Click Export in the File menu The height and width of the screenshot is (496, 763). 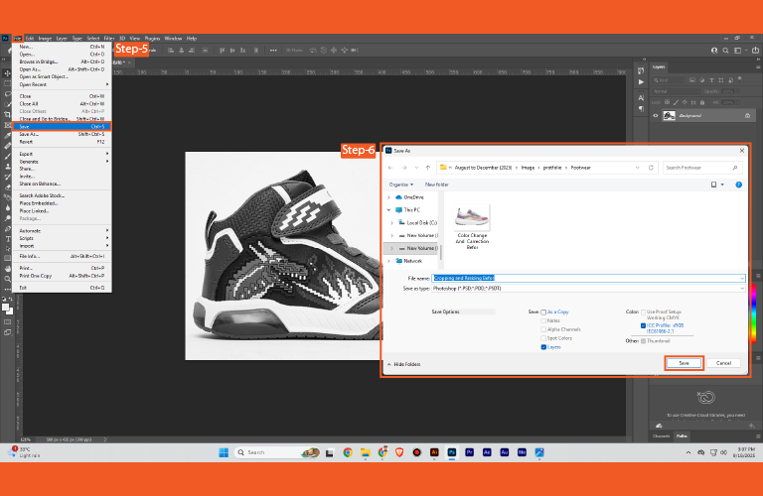coord(27,154)
